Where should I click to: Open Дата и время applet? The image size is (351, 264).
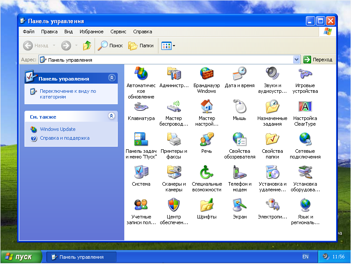tap(239, 74)
